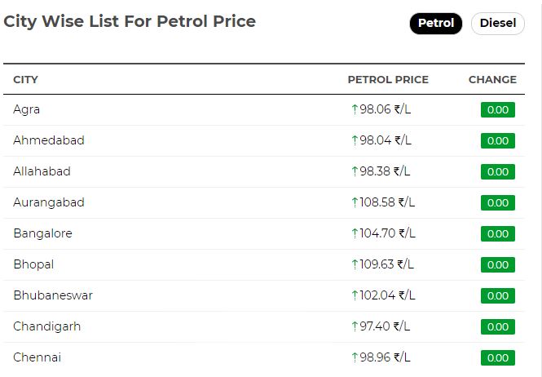
Task: Click the CHANGE column header
Action: pos(492,80)
